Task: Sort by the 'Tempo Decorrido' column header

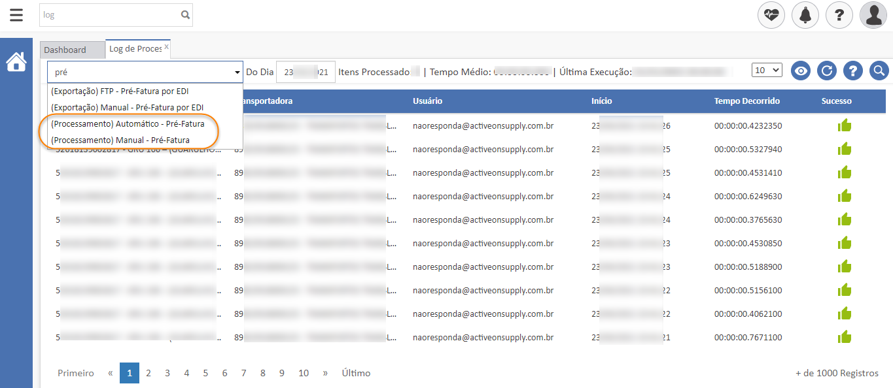Action: coord(746,101)
